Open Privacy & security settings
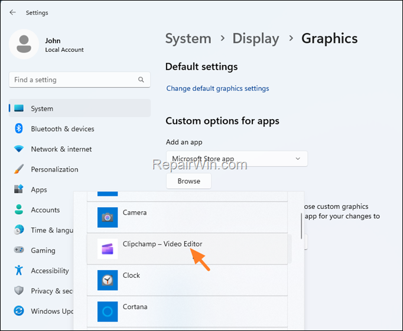This screenshot has height=331, width=403. 41,291
